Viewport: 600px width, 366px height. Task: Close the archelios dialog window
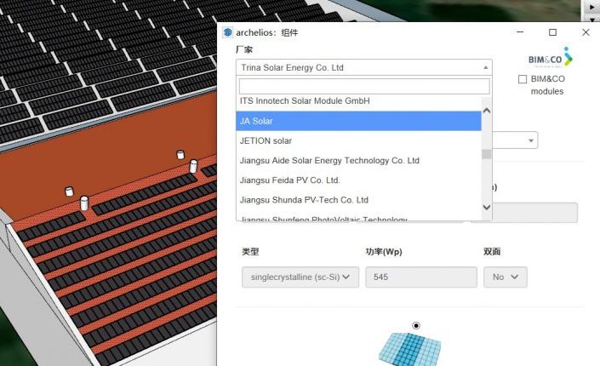pyautogui.click(x=586, y=32)
